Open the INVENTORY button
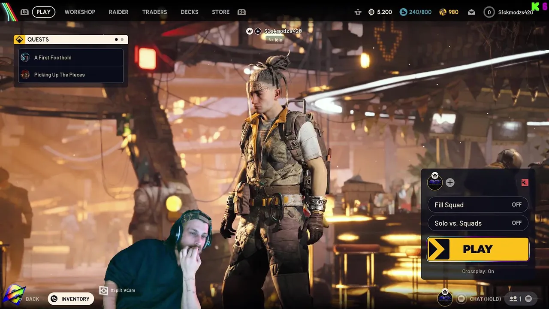Image resolution: width=549 pixels, height=309 pixels. pos(71,299)
